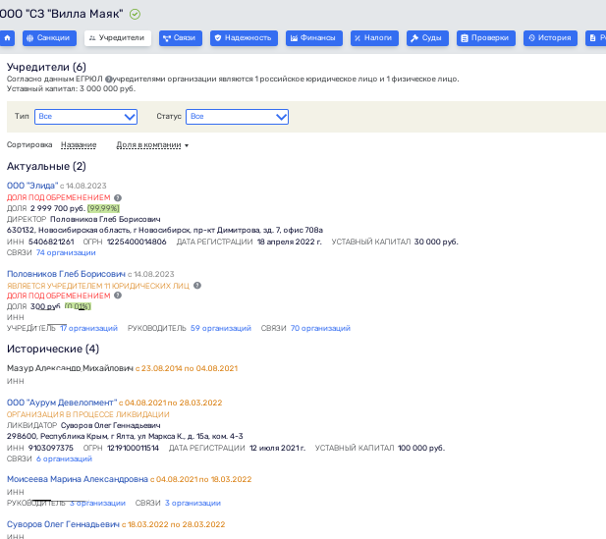Switch to the Надежность tab
606x539 pixels.
(x=244, y=38)
